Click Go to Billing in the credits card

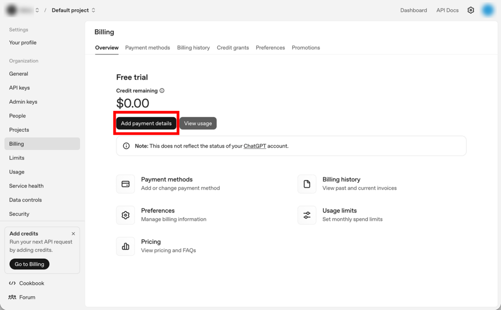pyautogui.click(x=29, y=264)
